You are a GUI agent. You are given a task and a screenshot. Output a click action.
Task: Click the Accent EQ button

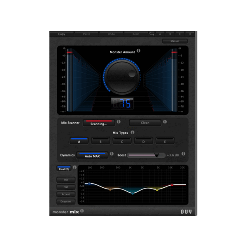point(66,194)
